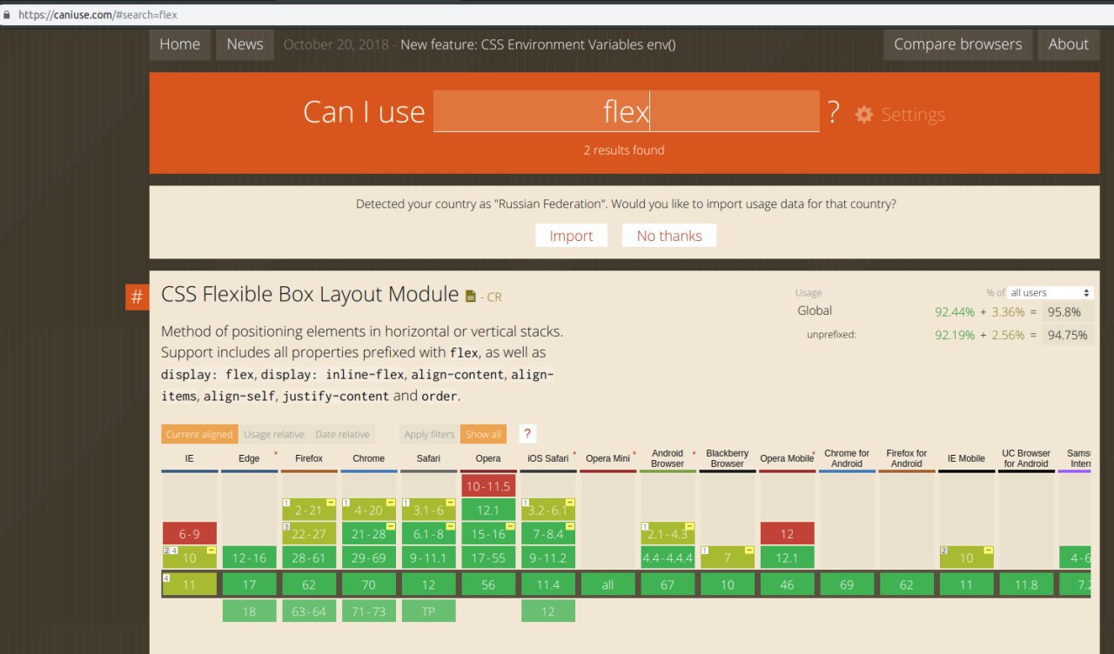Click the Android Browser column header
Viewport: 1114px width, 654px height.
pos(668,458)
